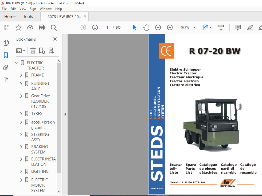
Task: Expand accel.+braking contr. bookmark
Action: point(21,122)
